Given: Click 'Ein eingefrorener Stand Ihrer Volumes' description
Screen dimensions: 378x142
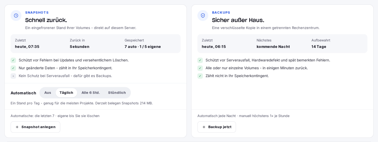Looking at the screenshot, I should (x=81, y=28).
